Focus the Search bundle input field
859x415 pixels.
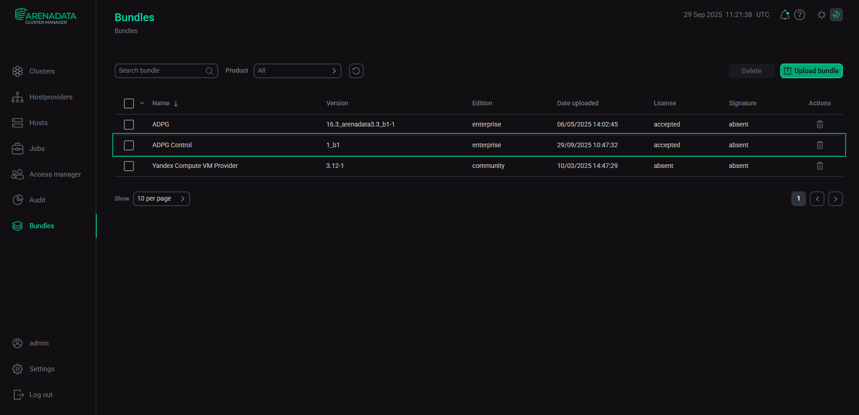(x=159, y=71)
